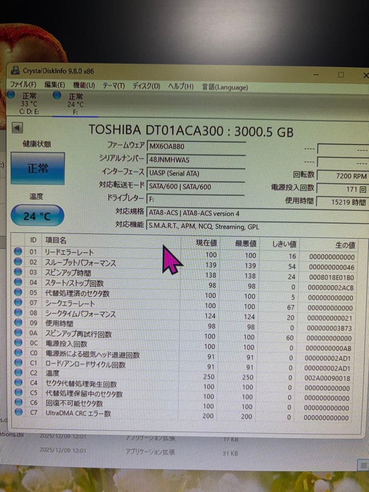Select the UltraDMA CRC エラー数 row name
Viewport: 369px width, 492px height.
78,413
